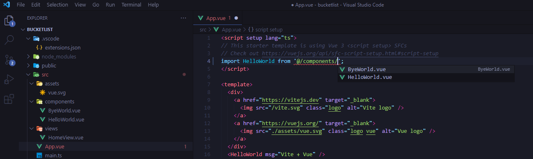Open the File menu
This screenshot has height=159, width=533.
point(21,5)
